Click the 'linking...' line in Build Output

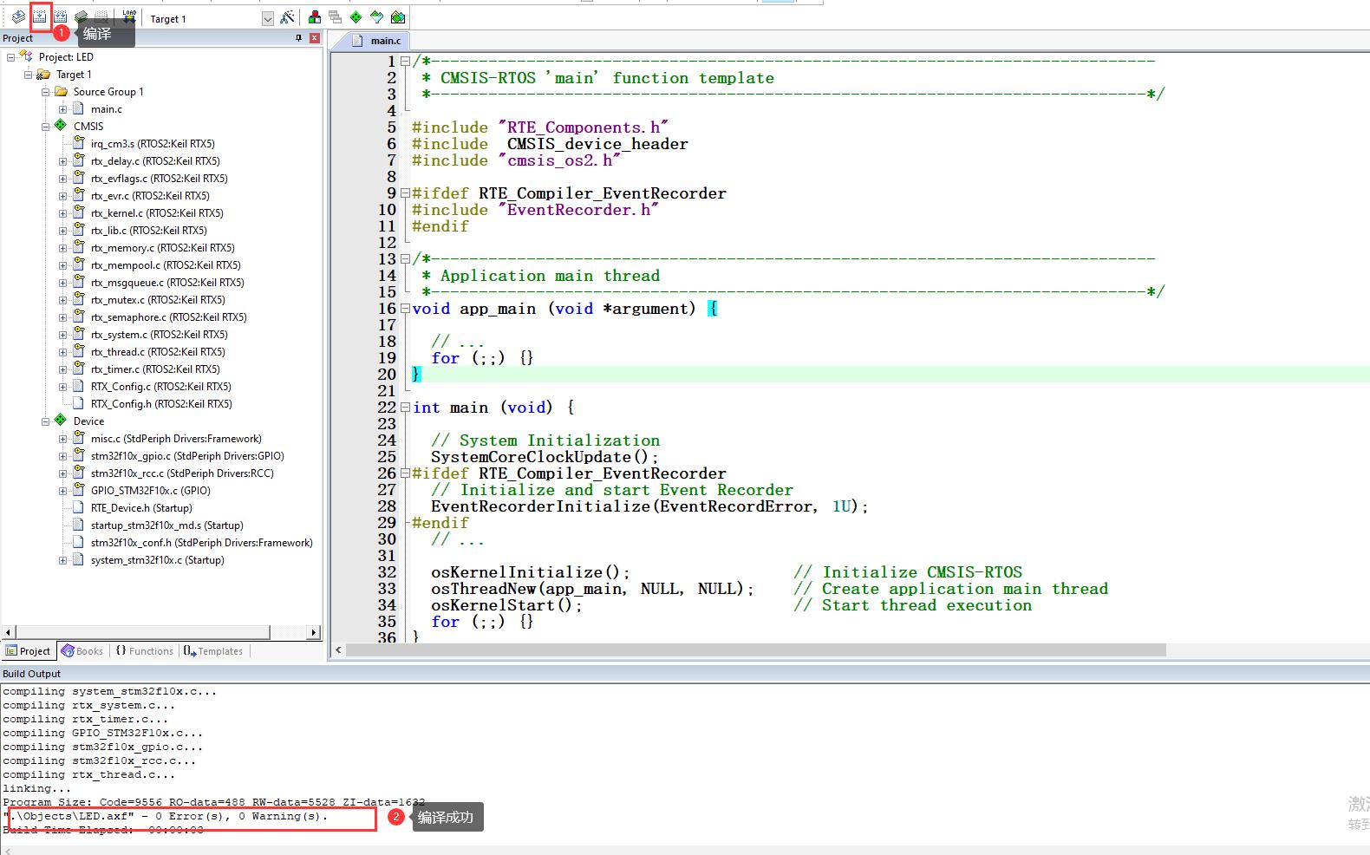37,789
